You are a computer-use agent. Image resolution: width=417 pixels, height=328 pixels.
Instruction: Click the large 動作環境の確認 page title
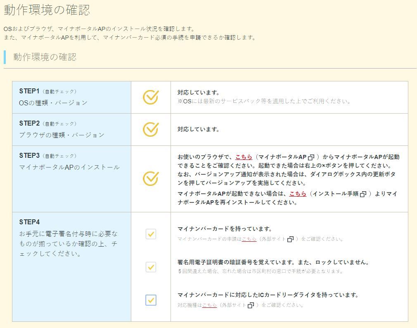pyautogui.click(x=47, y=10)
